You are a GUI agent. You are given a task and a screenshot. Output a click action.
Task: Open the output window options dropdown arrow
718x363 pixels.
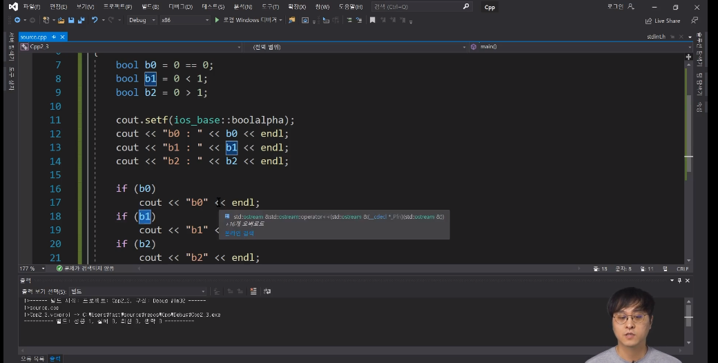672,280
